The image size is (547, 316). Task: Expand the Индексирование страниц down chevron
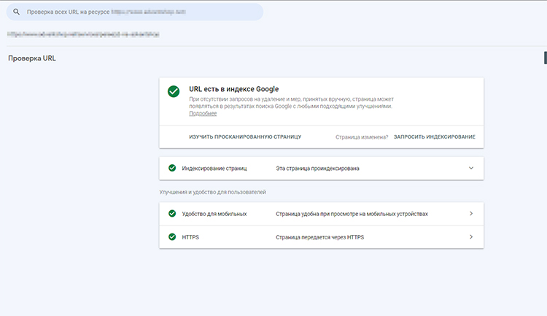click(471, 168)
